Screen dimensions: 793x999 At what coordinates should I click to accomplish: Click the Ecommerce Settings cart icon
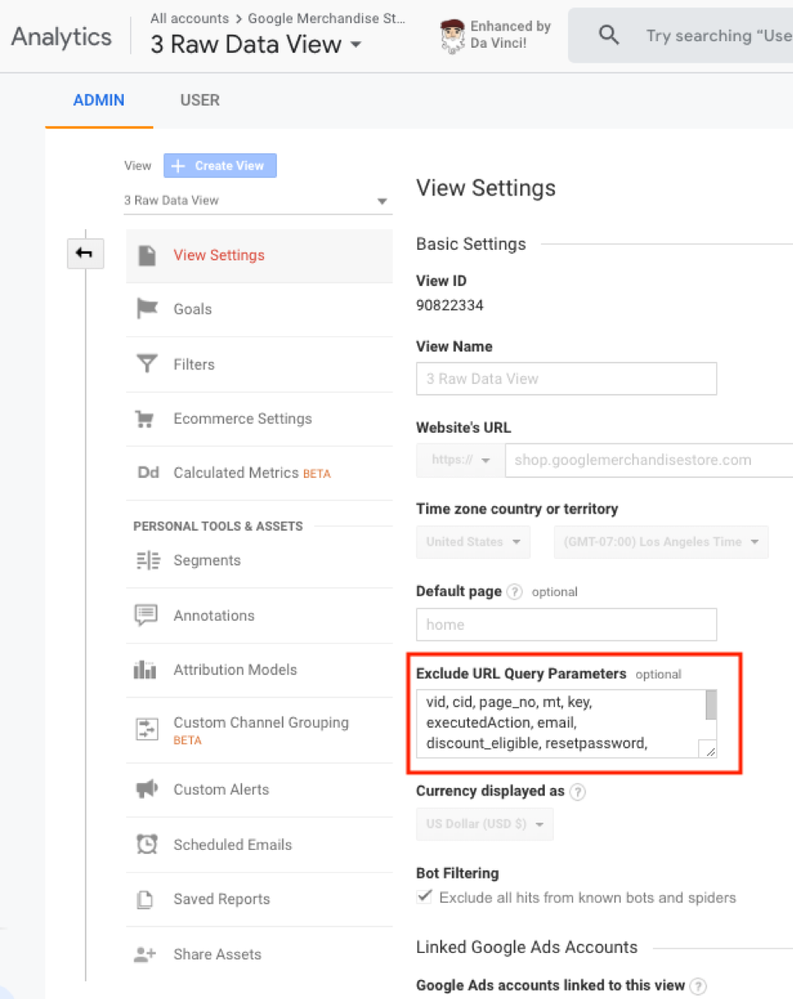pyautogui.click(x=145, y=418)
